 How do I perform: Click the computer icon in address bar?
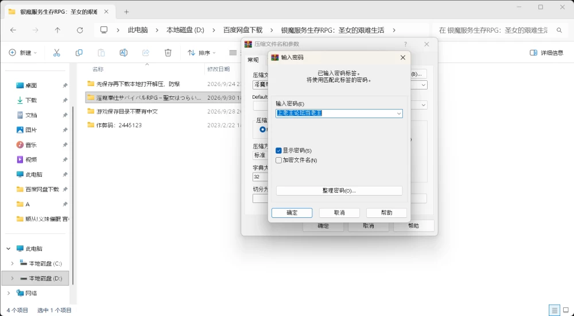coord(104,30)
